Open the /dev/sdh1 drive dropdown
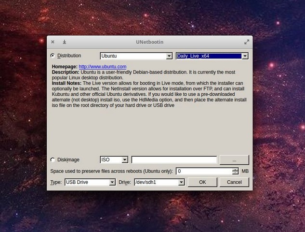This screenshot has height=232, width=305. (x=159, y=182)
